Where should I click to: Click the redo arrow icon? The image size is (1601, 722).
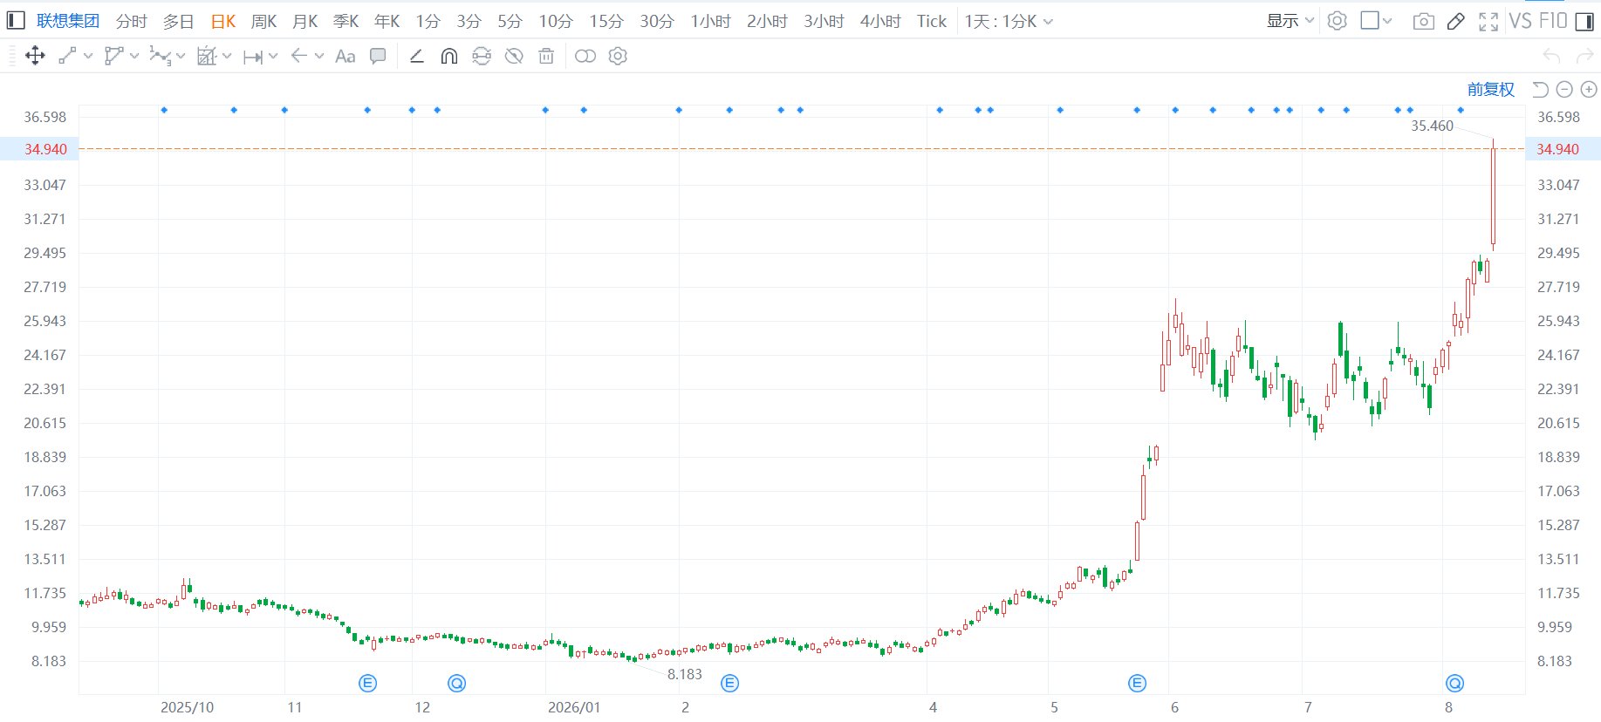pos(1584,57)
